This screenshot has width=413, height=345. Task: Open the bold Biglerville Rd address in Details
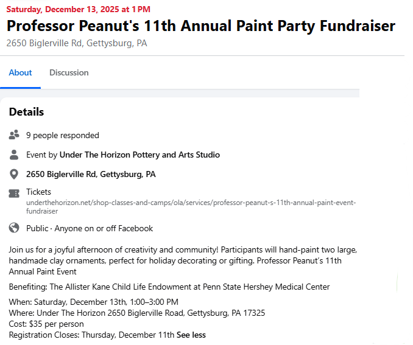[91, 175]
